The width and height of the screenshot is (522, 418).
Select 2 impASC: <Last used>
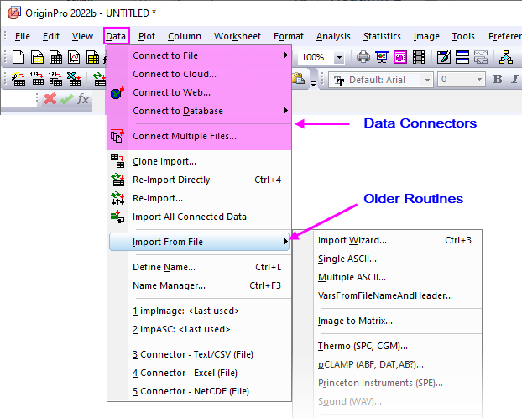pos(199,329)
